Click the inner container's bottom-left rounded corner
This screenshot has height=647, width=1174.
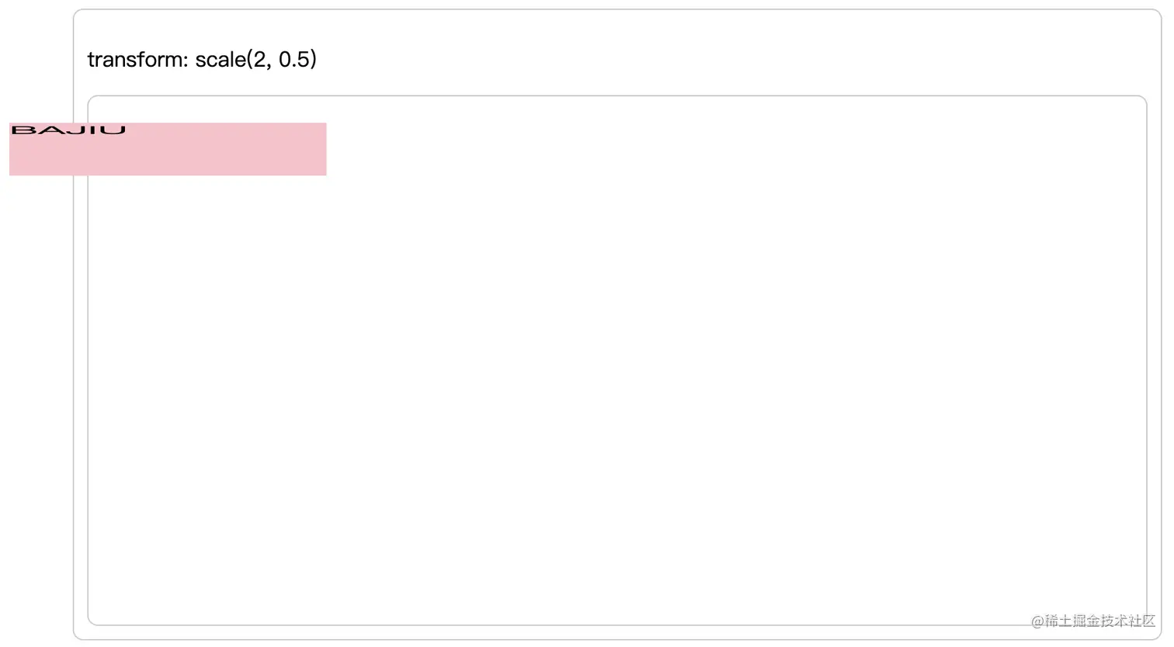pos(94,619)
